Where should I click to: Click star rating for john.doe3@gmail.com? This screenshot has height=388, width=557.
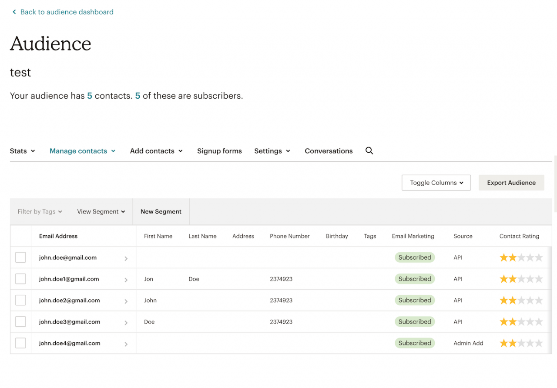pos(521,322)
